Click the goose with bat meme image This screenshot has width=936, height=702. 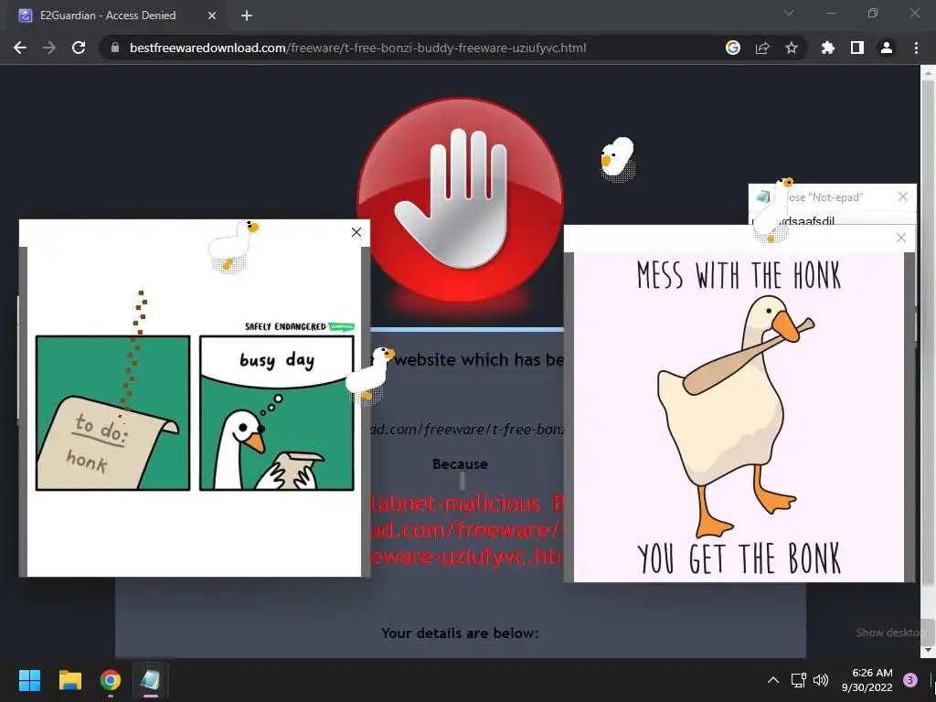pyautogui.click(x=739, y=417)
